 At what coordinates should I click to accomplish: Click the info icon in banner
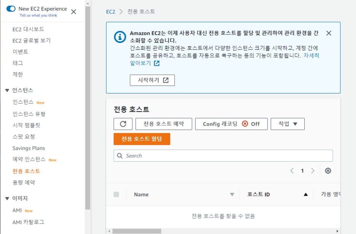click(x=120, y=37)
